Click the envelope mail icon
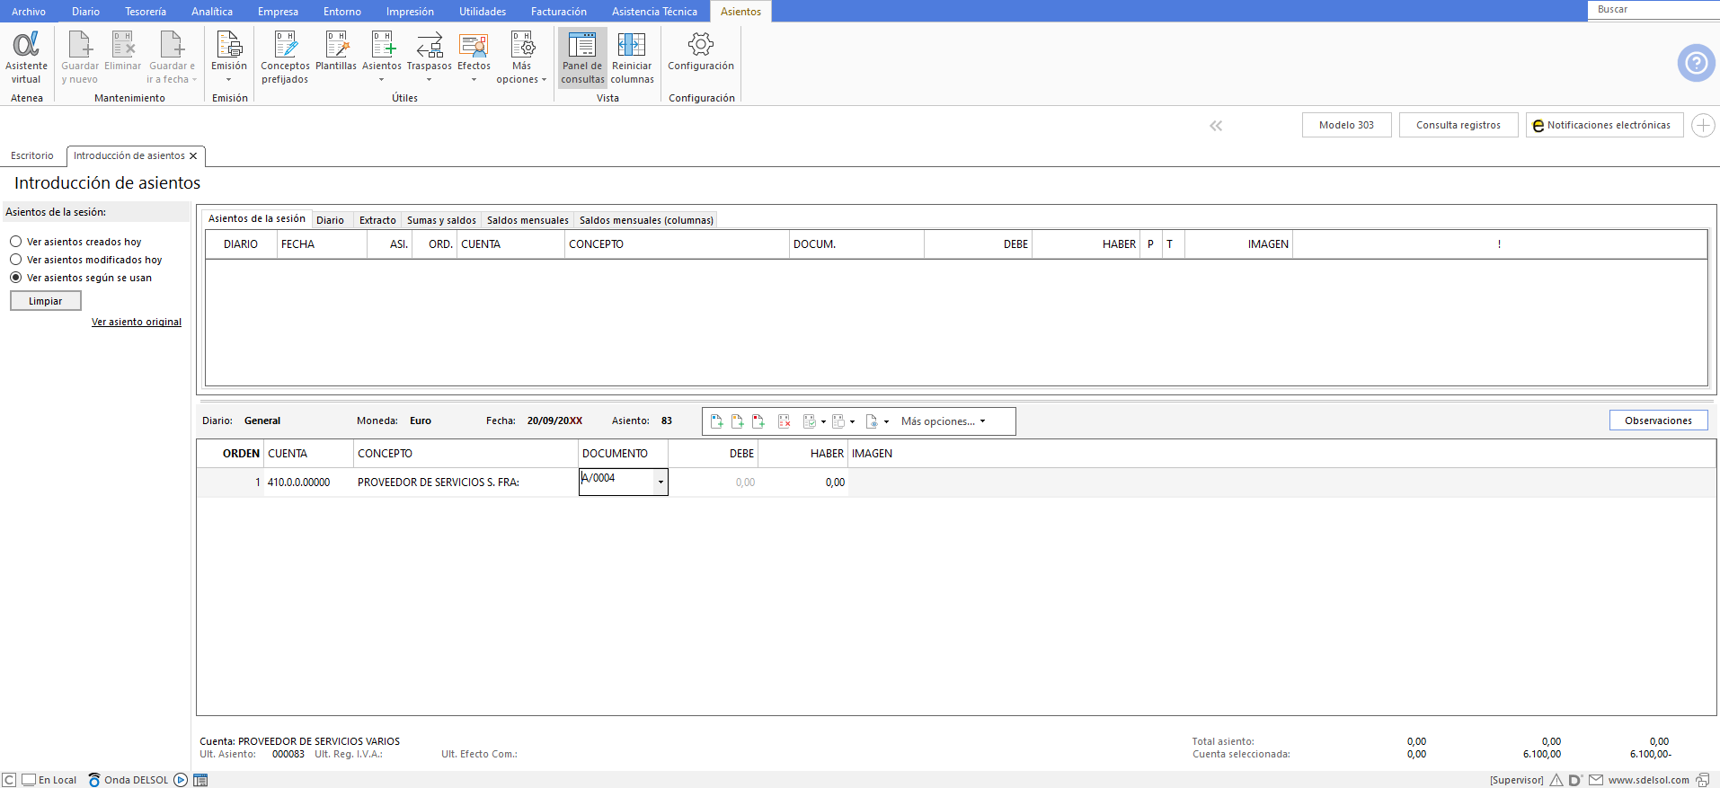 pos(1596,780)
